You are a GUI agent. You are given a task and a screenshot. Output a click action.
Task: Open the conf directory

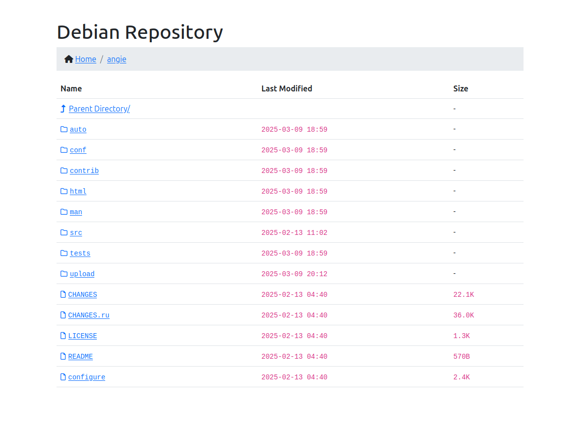click(78, 150)
